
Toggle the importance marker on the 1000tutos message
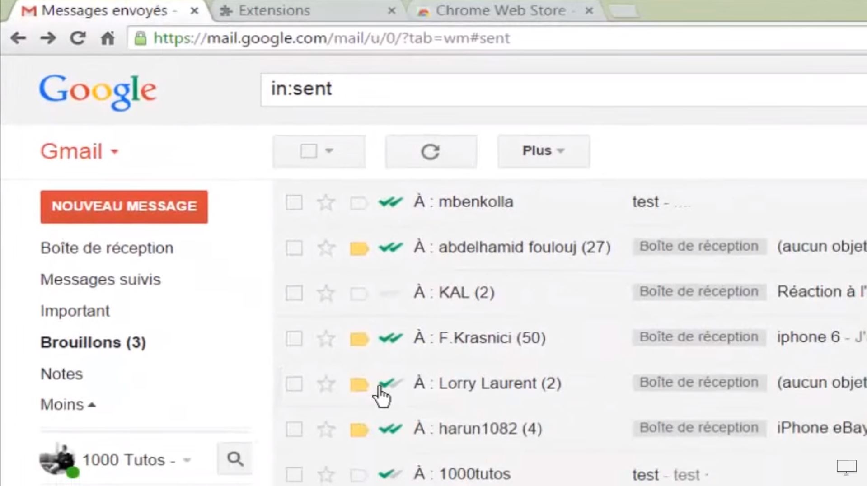coord(359,475)
